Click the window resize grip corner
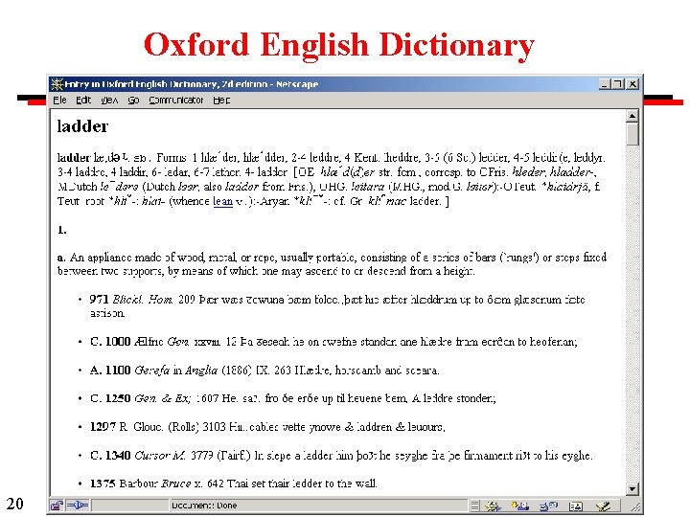The image size is (690, 517). pyautogui.click(x=634, y=506)
